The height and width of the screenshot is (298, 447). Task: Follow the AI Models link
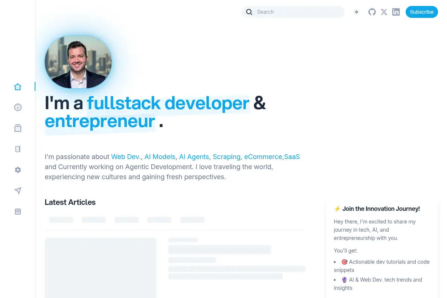[x=160, y=157]
